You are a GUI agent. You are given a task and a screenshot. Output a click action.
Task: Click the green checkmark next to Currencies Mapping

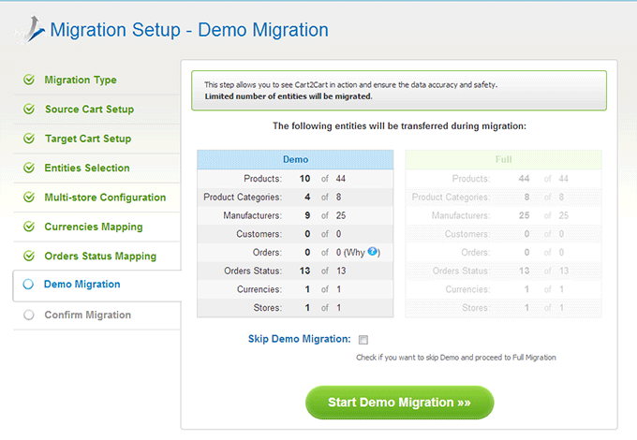coord(29,227)
